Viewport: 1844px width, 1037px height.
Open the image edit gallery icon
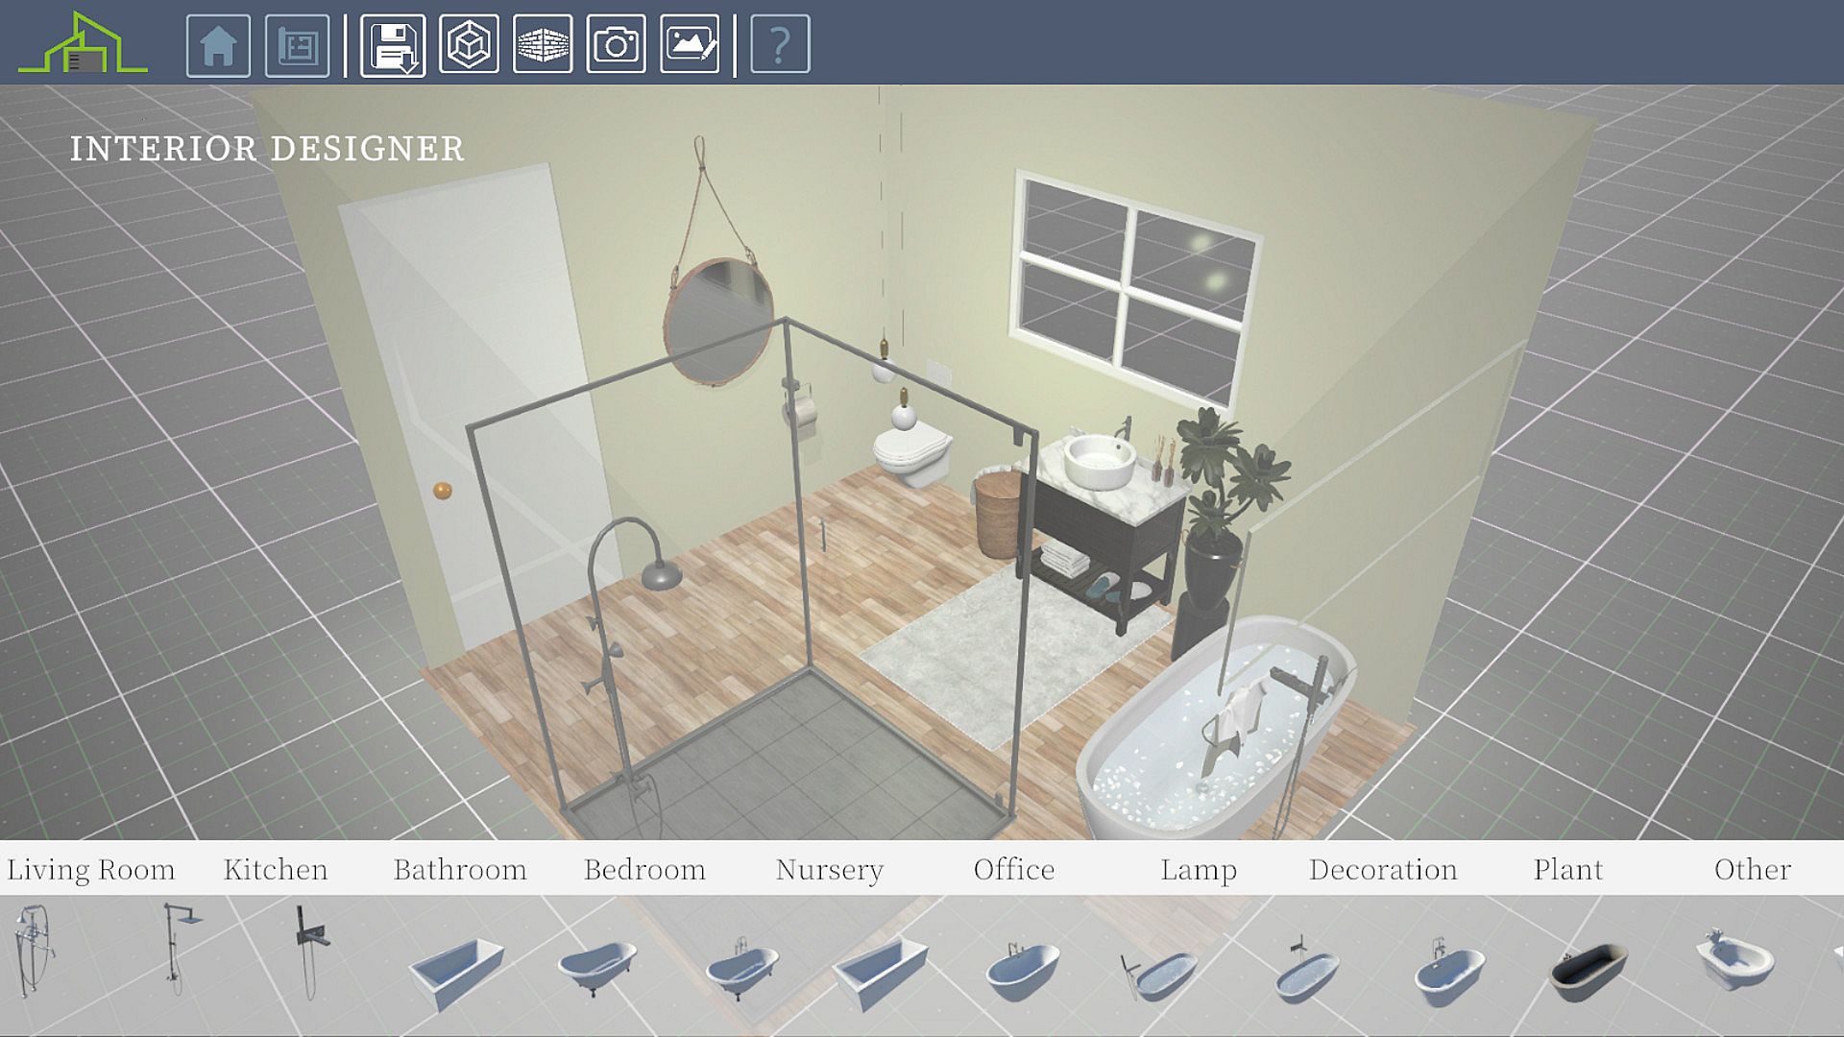[x=690, y=45]
